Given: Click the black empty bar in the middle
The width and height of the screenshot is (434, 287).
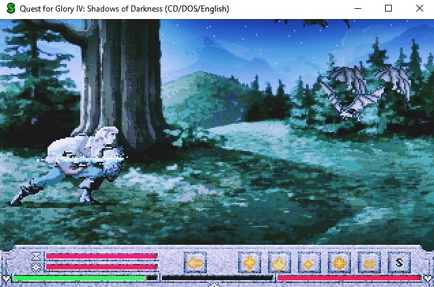Looking at the screenshot, I should point(217,278).
